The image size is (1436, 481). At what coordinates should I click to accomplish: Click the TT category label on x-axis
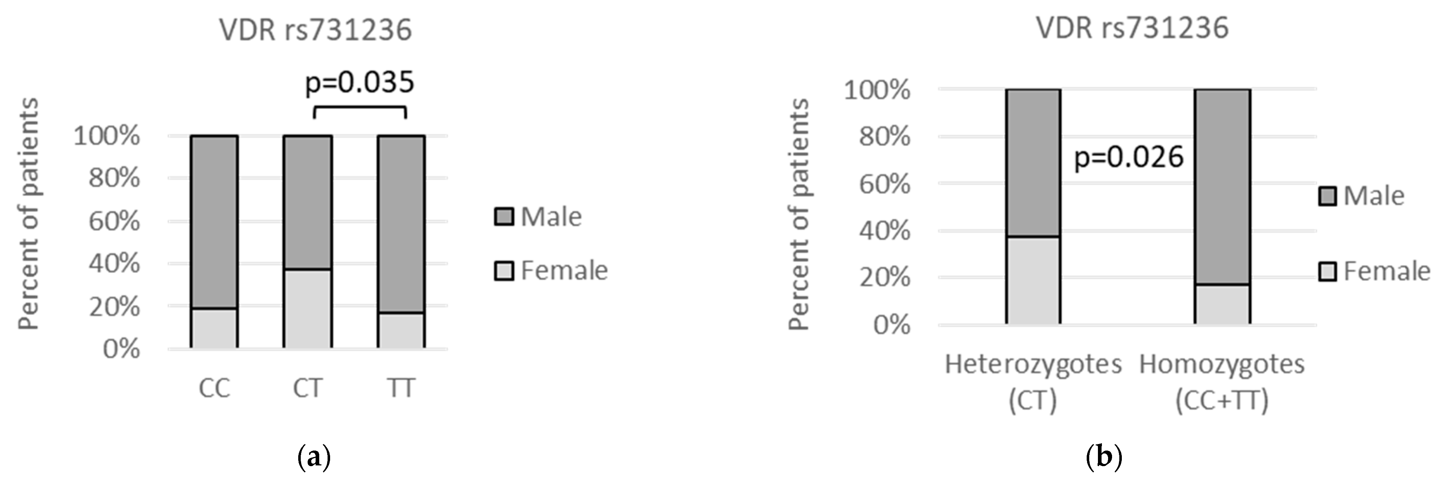click(x=401, y=389)
